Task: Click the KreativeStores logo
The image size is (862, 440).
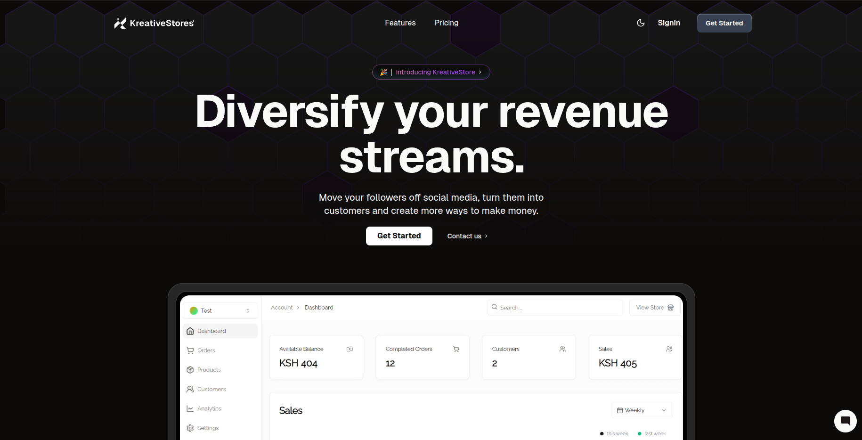Action: 153,23
